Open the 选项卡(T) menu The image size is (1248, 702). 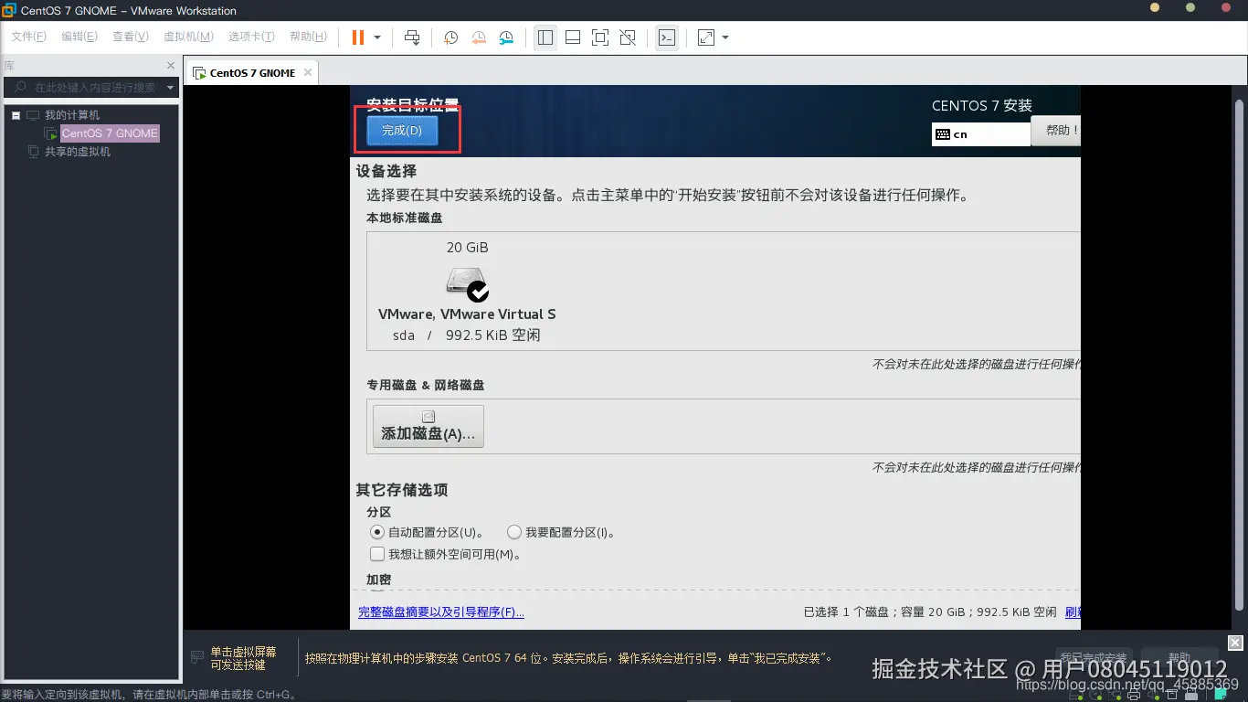(x=251, y=37)
